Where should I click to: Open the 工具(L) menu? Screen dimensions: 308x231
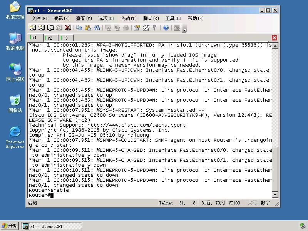click(173, 18)
